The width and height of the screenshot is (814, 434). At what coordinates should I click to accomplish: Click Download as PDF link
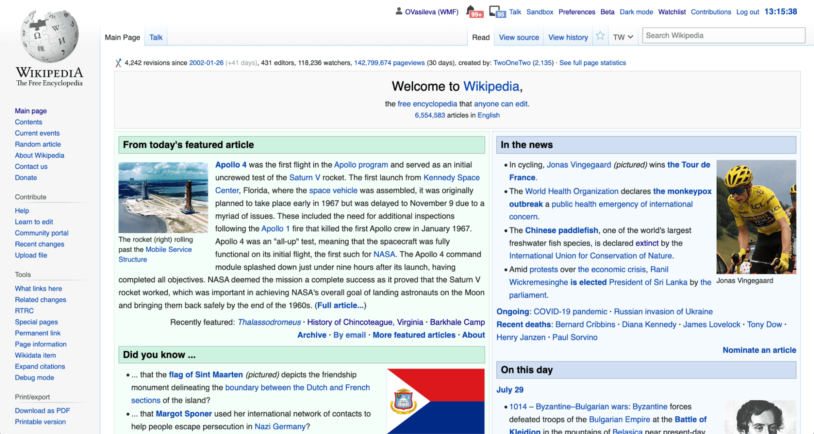(x=42, y=410)
